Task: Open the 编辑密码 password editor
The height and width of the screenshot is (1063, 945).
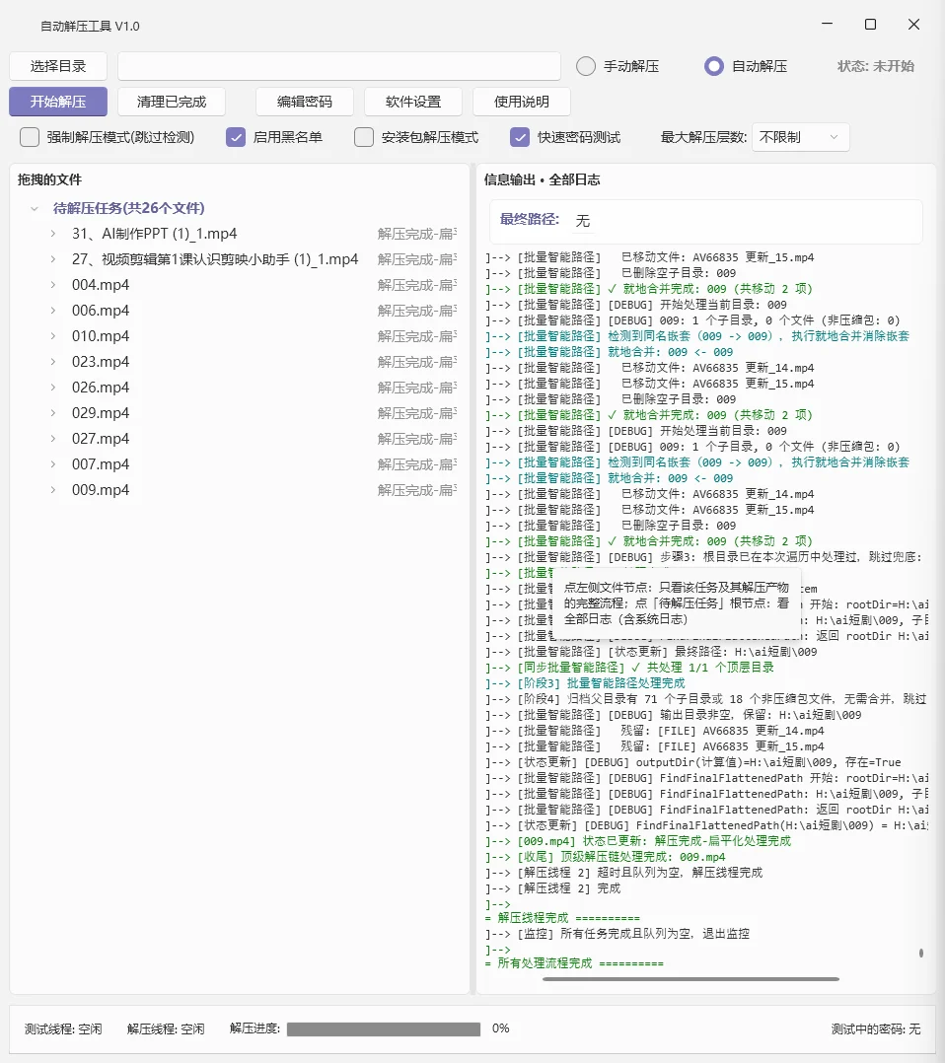Action: 305,102
